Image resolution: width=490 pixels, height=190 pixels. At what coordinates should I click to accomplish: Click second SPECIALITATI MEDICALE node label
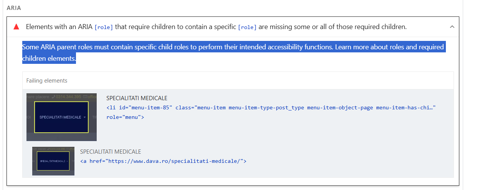(111, 152)
